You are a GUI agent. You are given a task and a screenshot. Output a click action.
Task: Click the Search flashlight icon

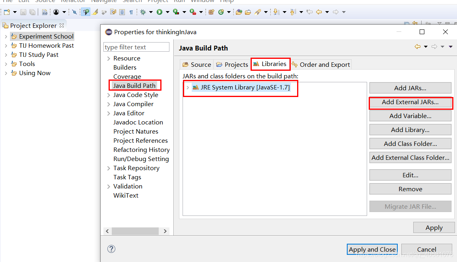[258, 12]
